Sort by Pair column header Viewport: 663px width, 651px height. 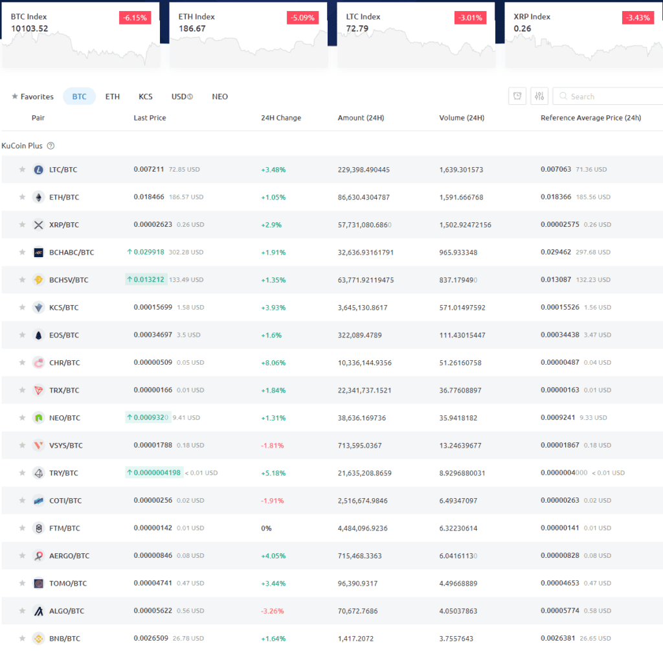click(x=38, y=118)
